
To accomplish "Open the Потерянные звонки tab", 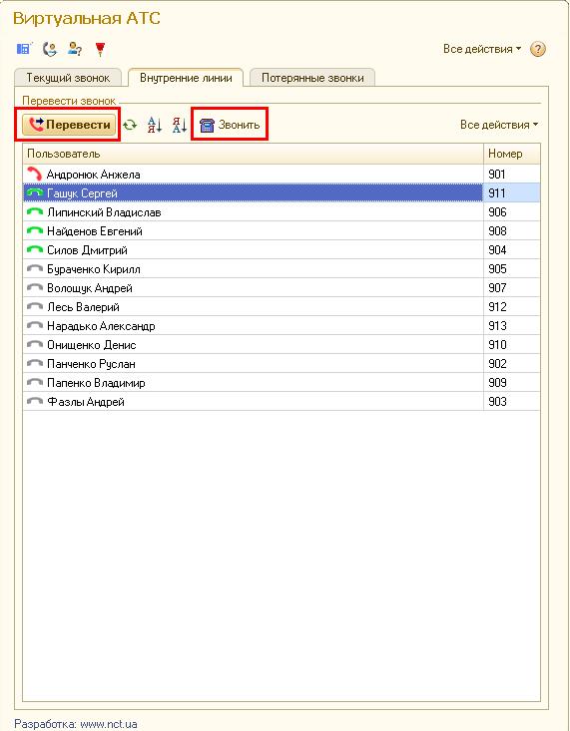I will (x=312, y=78).
